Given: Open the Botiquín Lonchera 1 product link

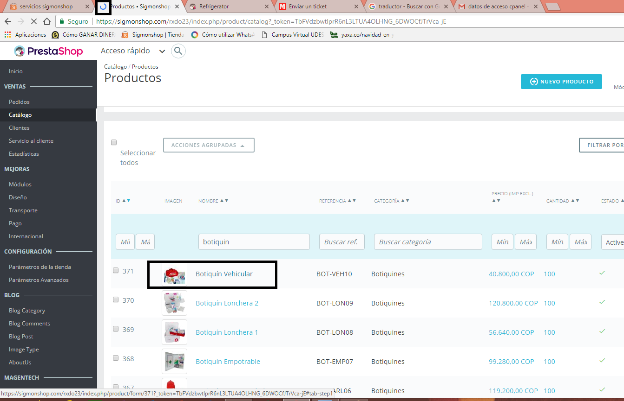Looking at the screenshot, I should pos(227,332).
